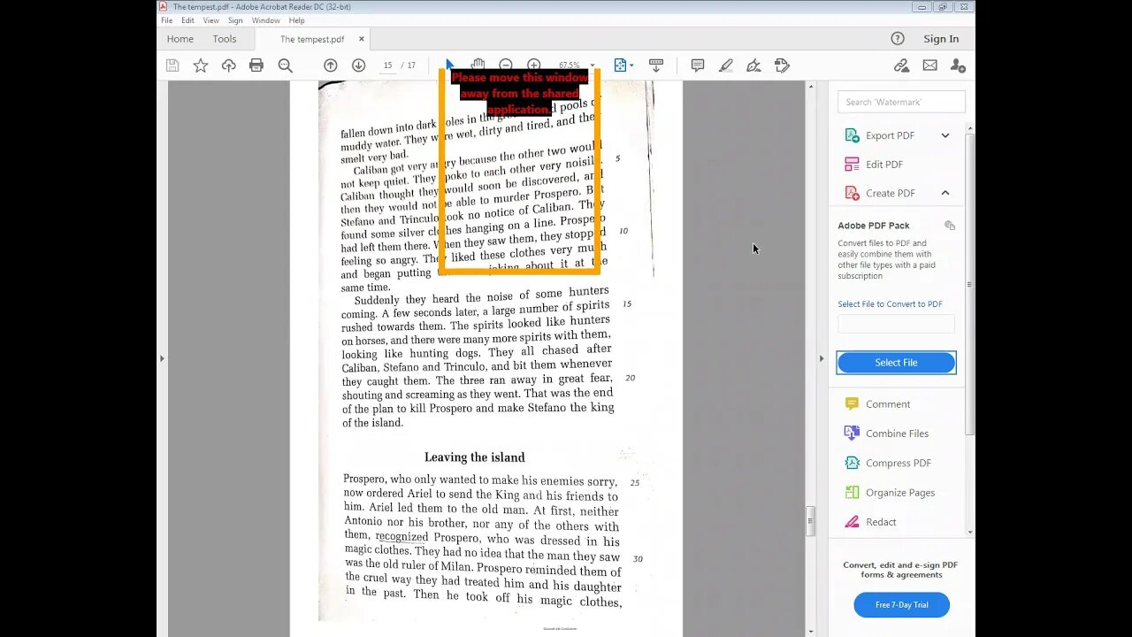Click the share with others person icon
The width and height of the screenshot is (1132, 637).
[958, 65]
